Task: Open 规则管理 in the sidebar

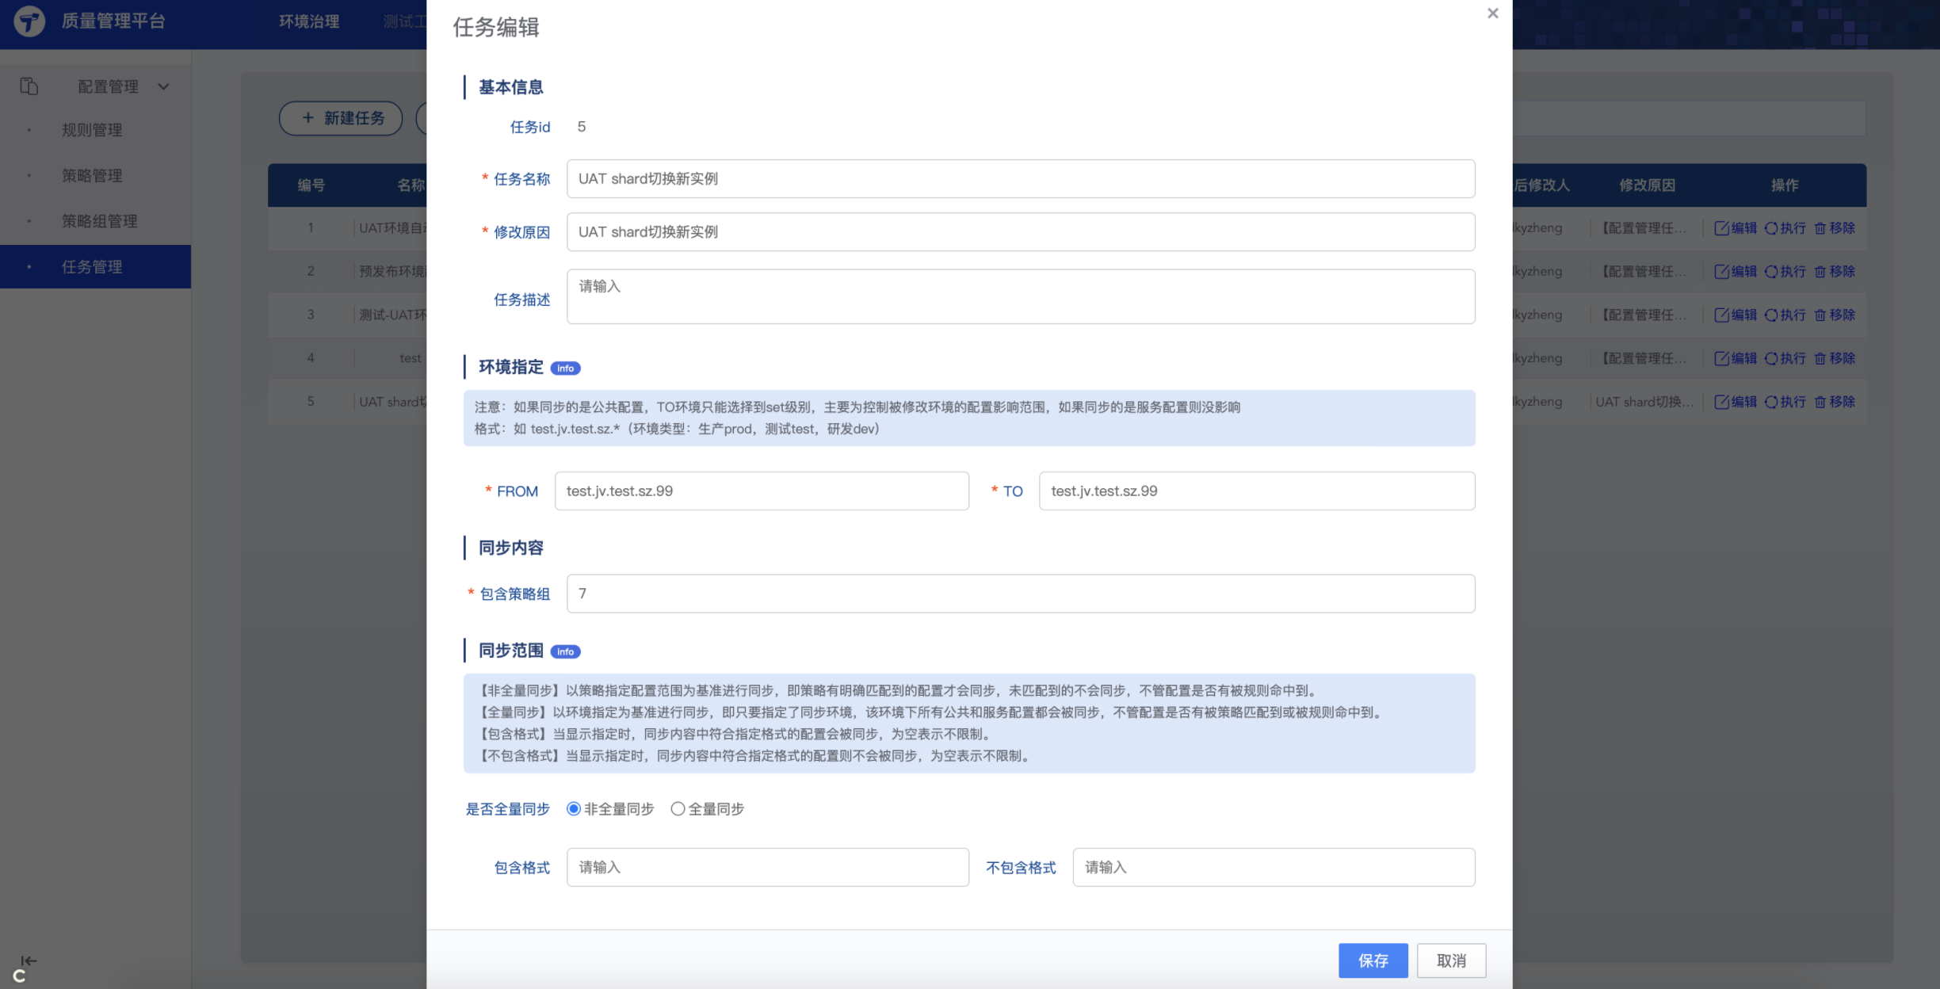Action: tap(92, 130)
